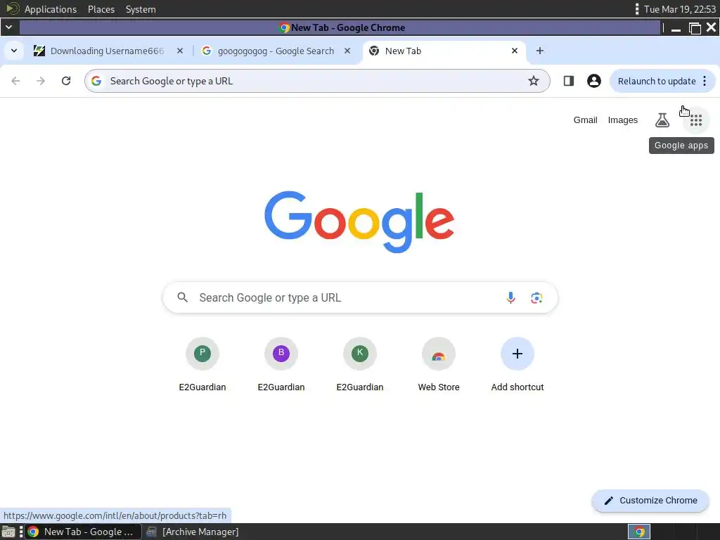Click the clock showing Tue Mar 19, 22:53
This screenshot has width=720, height=540.
pyautogui.click(x=680, y=9)
